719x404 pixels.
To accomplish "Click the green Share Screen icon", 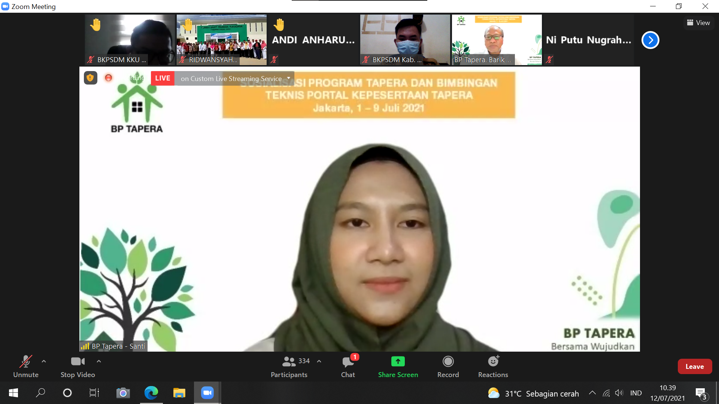I will (398, 361).
